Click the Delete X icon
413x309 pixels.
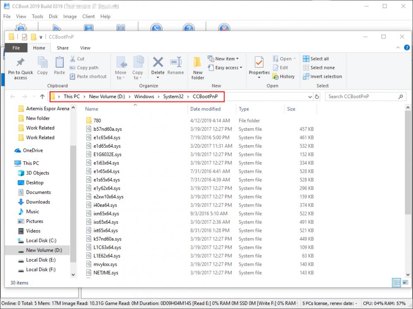tap(158, 62)
